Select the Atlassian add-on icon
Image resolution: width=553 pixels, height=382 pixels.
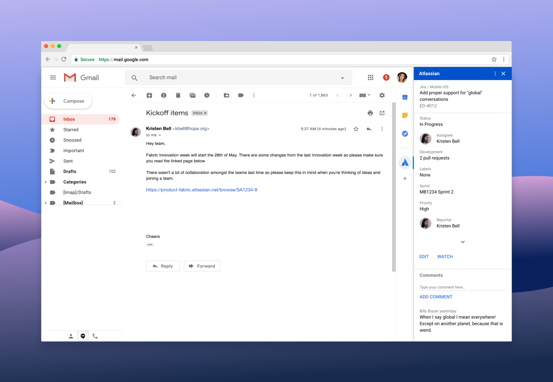[405, 163]
